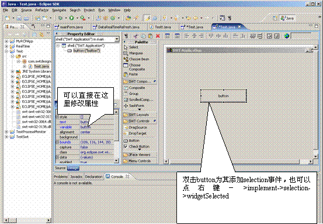Click the property table scroll down arrow
Screen dimensions: 323x224
point(116,161)
